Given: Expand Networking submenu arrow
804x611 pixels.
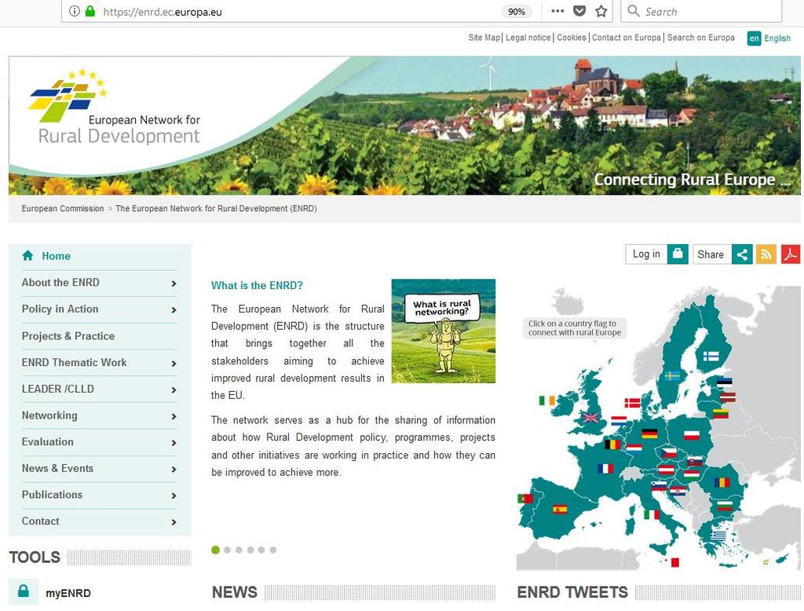Looking at the screenshot, I should tap(174, 416).
